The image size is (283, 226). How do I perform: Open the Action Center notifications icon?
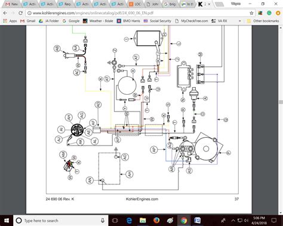pos(274,221)
